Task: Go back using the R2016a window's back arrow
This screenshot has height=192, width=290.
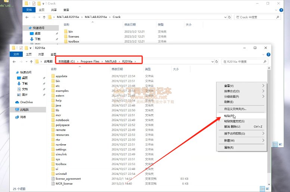Action: (14, 61)
